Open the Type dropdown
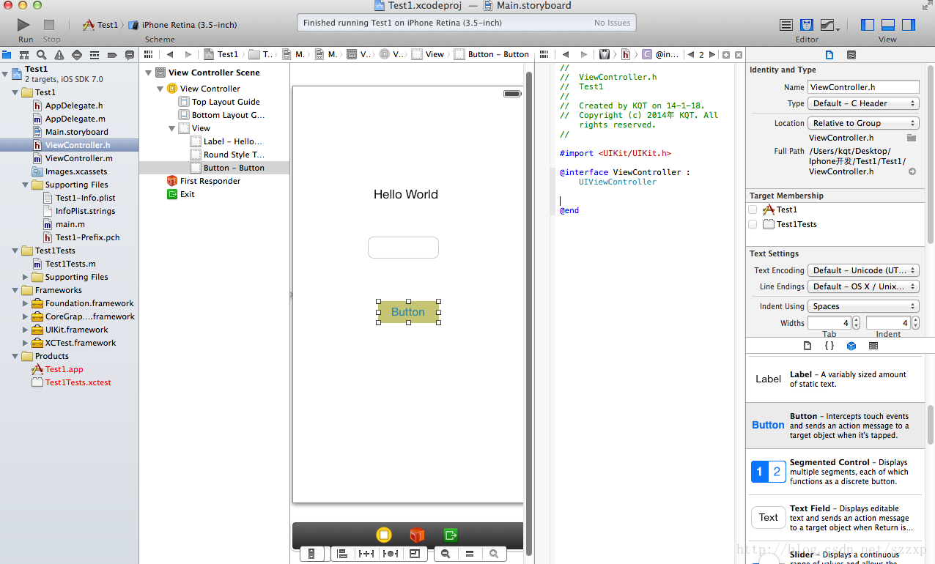The image size is (935, 564). (x=863, y=103)
